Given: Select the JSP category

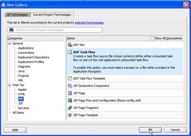Looking at the screenshot, I should point(20,103).
